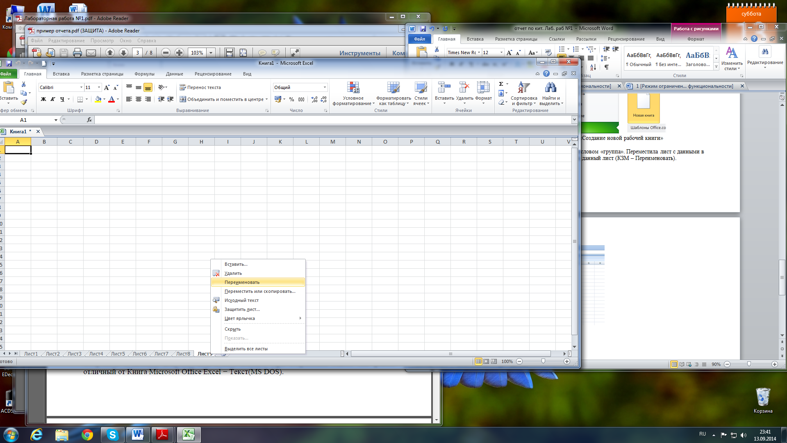Decrease decimal places in Excel
The width and height of the screenshot is (787, 443).
(323, 99)
